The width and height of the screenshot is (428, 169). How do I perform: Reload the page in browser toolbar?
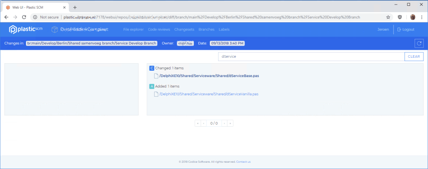click(24, 17)
